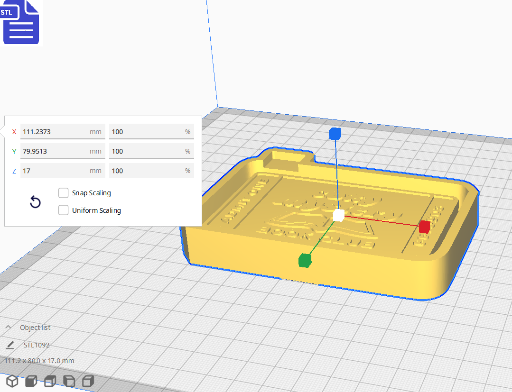Click the STL file icon in the corner
This screenshot has height=392, width=512.
coord(21,22)
